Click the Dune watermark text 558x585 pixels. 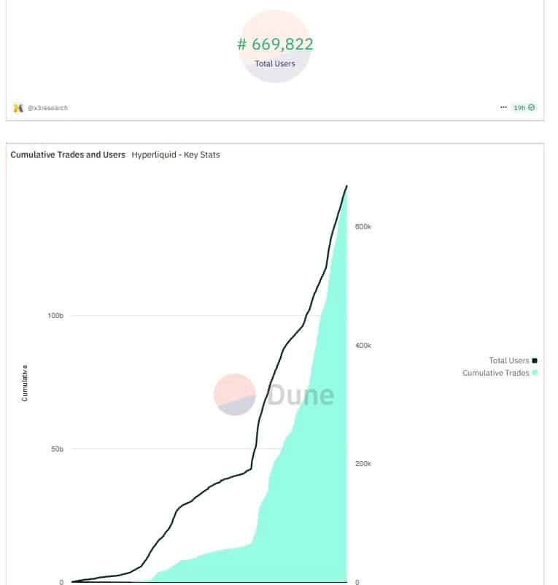pos(301,395)
